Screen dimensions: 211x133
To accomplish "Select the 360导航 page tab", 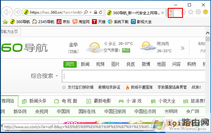I will 135,13.
